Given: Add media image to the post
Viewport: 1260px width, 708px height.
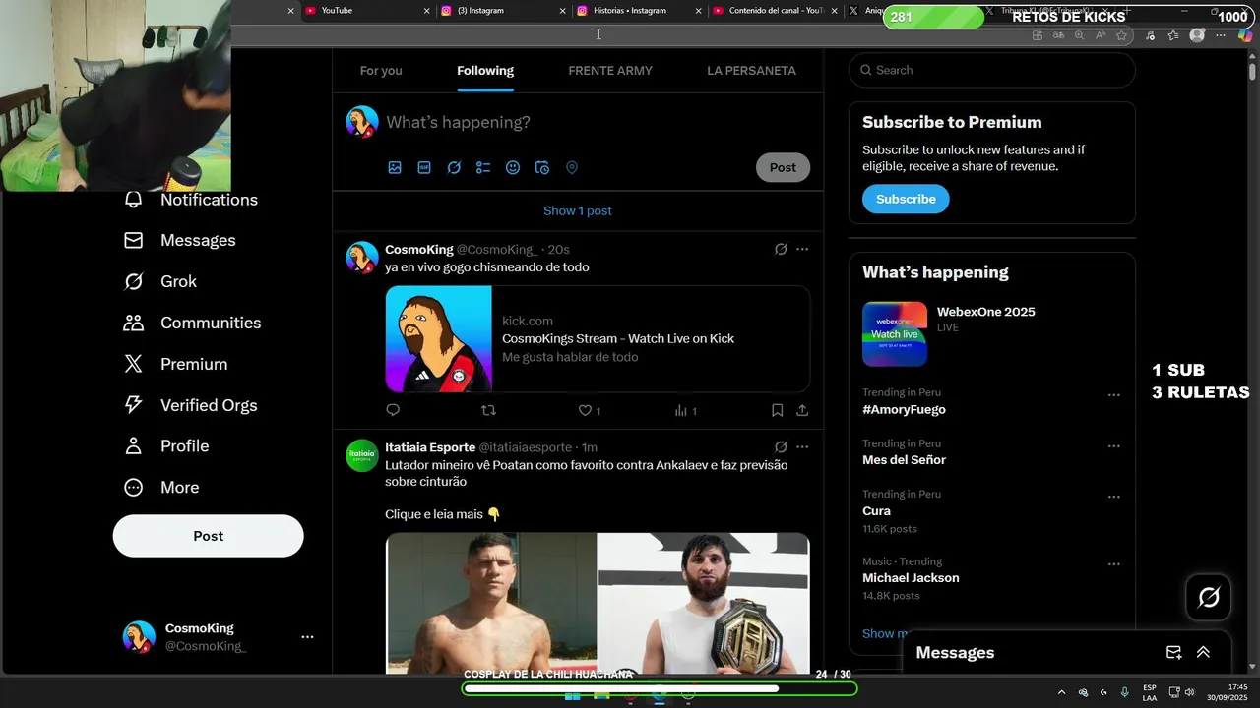Looking at the screenshot, I should pos(395,168).
